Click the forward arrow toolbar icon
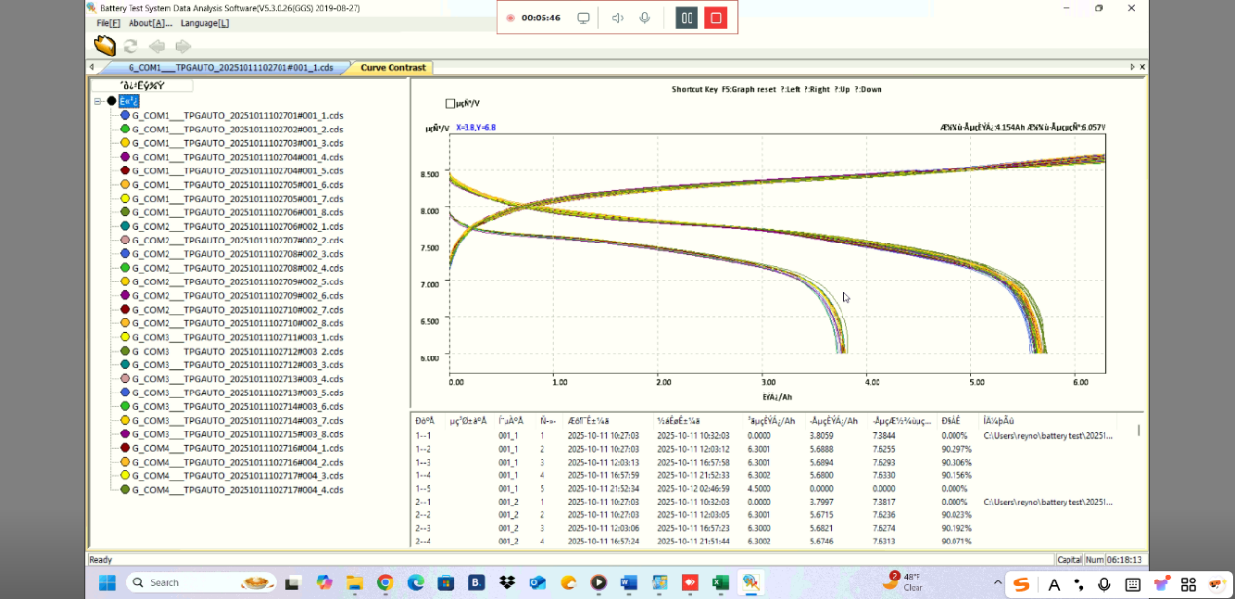This screenshot has width=1235, height=599. pos(182,46)
